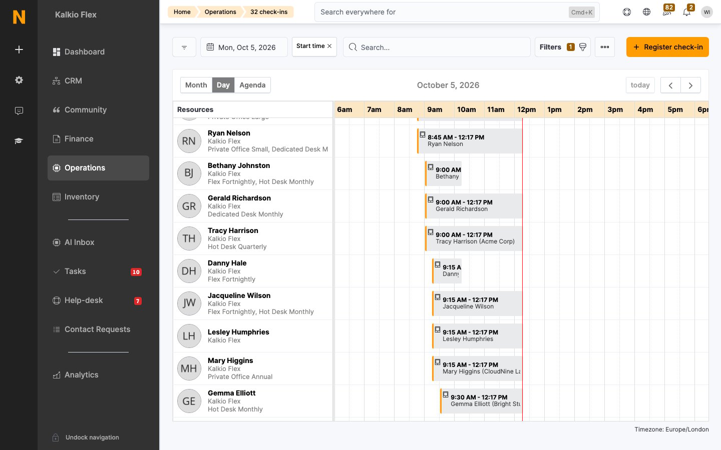Open the chat feedback icon in rail
The image size is (721, 450).
pyautogui.click(x=19, y=110)
